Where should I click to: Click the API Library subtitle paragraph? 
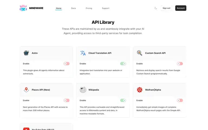tap(103, 31)
